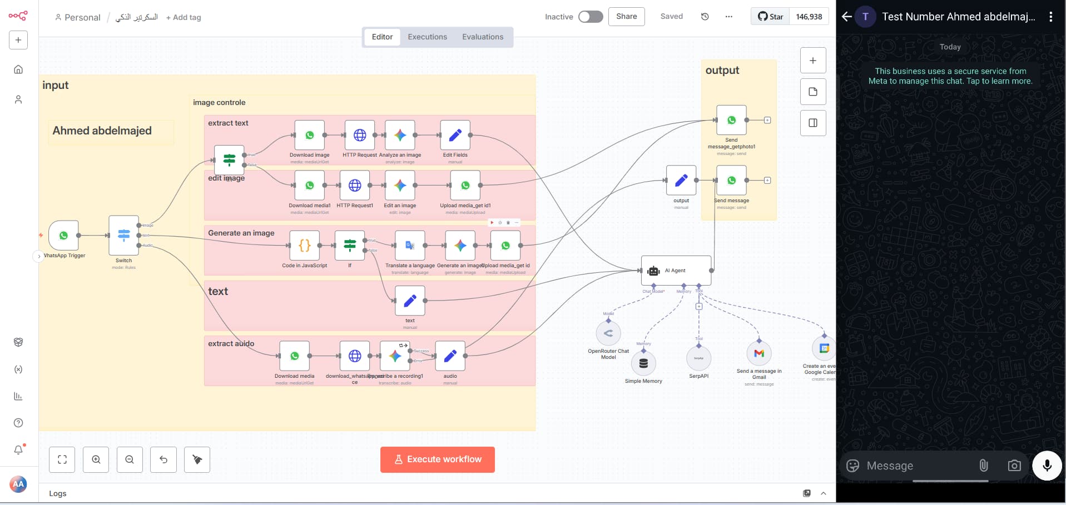The height and width of the screenshot is (505, 1066).
Task: Open the AA user avatar menu
Action: pos(18,484)
